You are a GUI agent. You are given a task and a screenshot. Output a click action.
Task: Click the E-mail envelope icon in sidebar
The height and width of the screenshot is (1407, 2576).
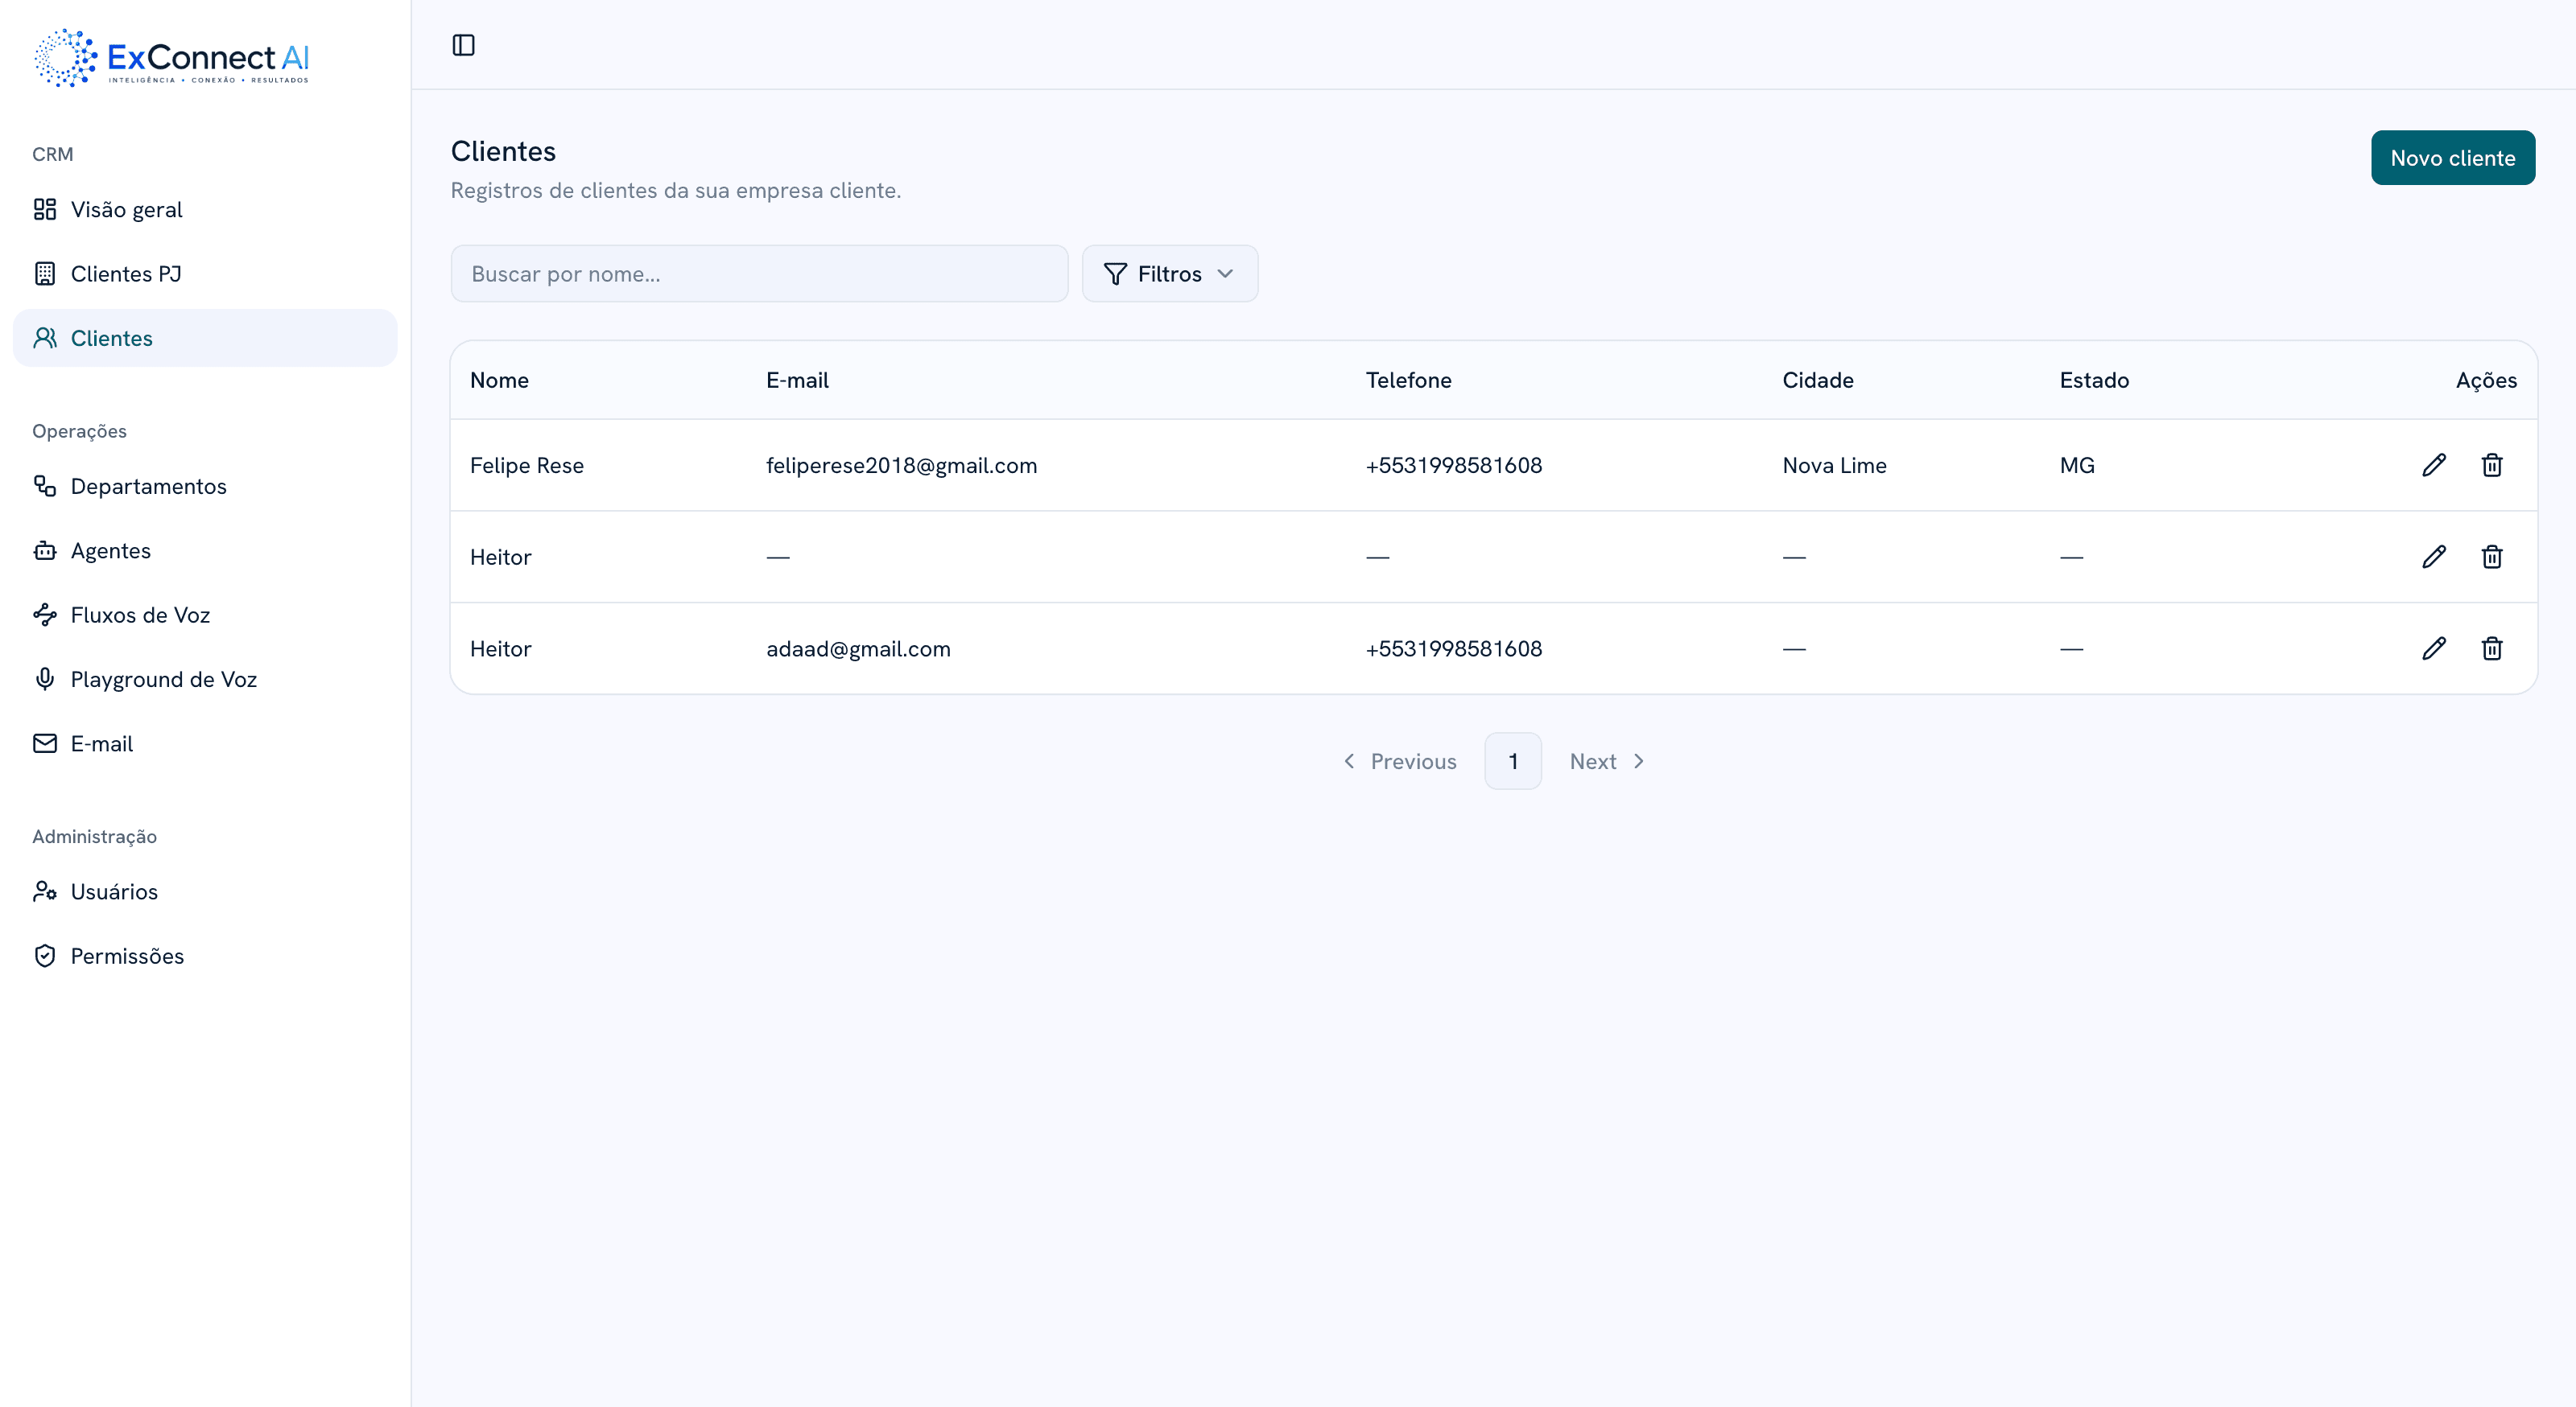(x=45, y=743)
